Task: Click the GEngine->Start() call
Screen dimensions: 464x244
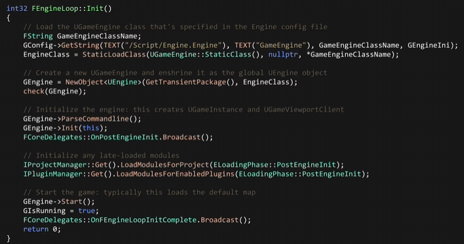Action: [x=59, y=201]
